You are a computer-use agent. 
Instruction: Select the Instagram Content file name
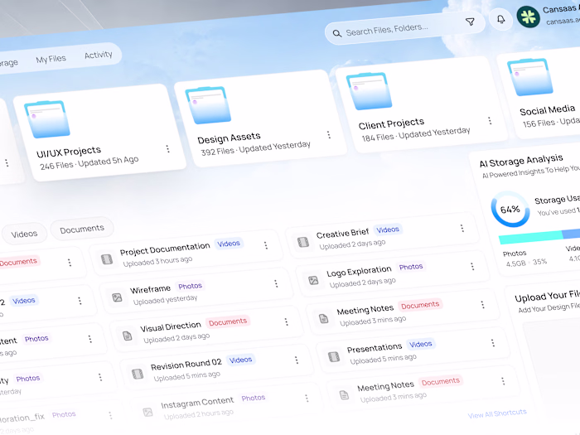click(197, 403)
